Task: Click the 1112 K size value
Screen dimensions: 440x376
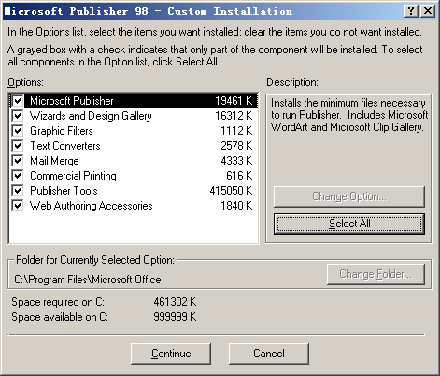Action: tap(236, 131)
